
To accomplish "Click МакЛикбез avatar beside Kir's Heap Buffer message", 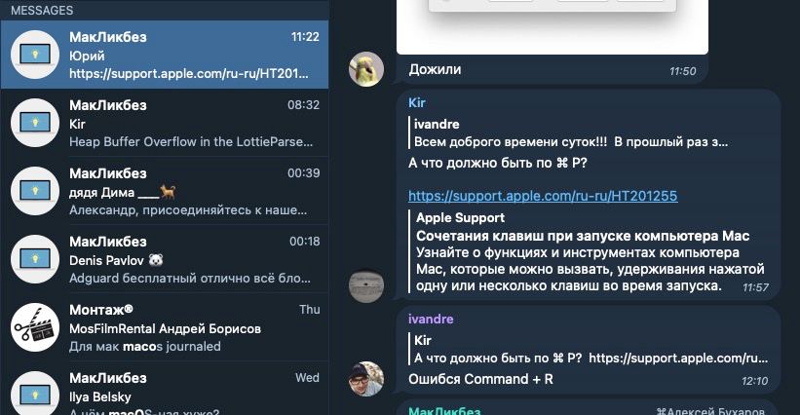I will pyautogui.click(x=35, y=123).
